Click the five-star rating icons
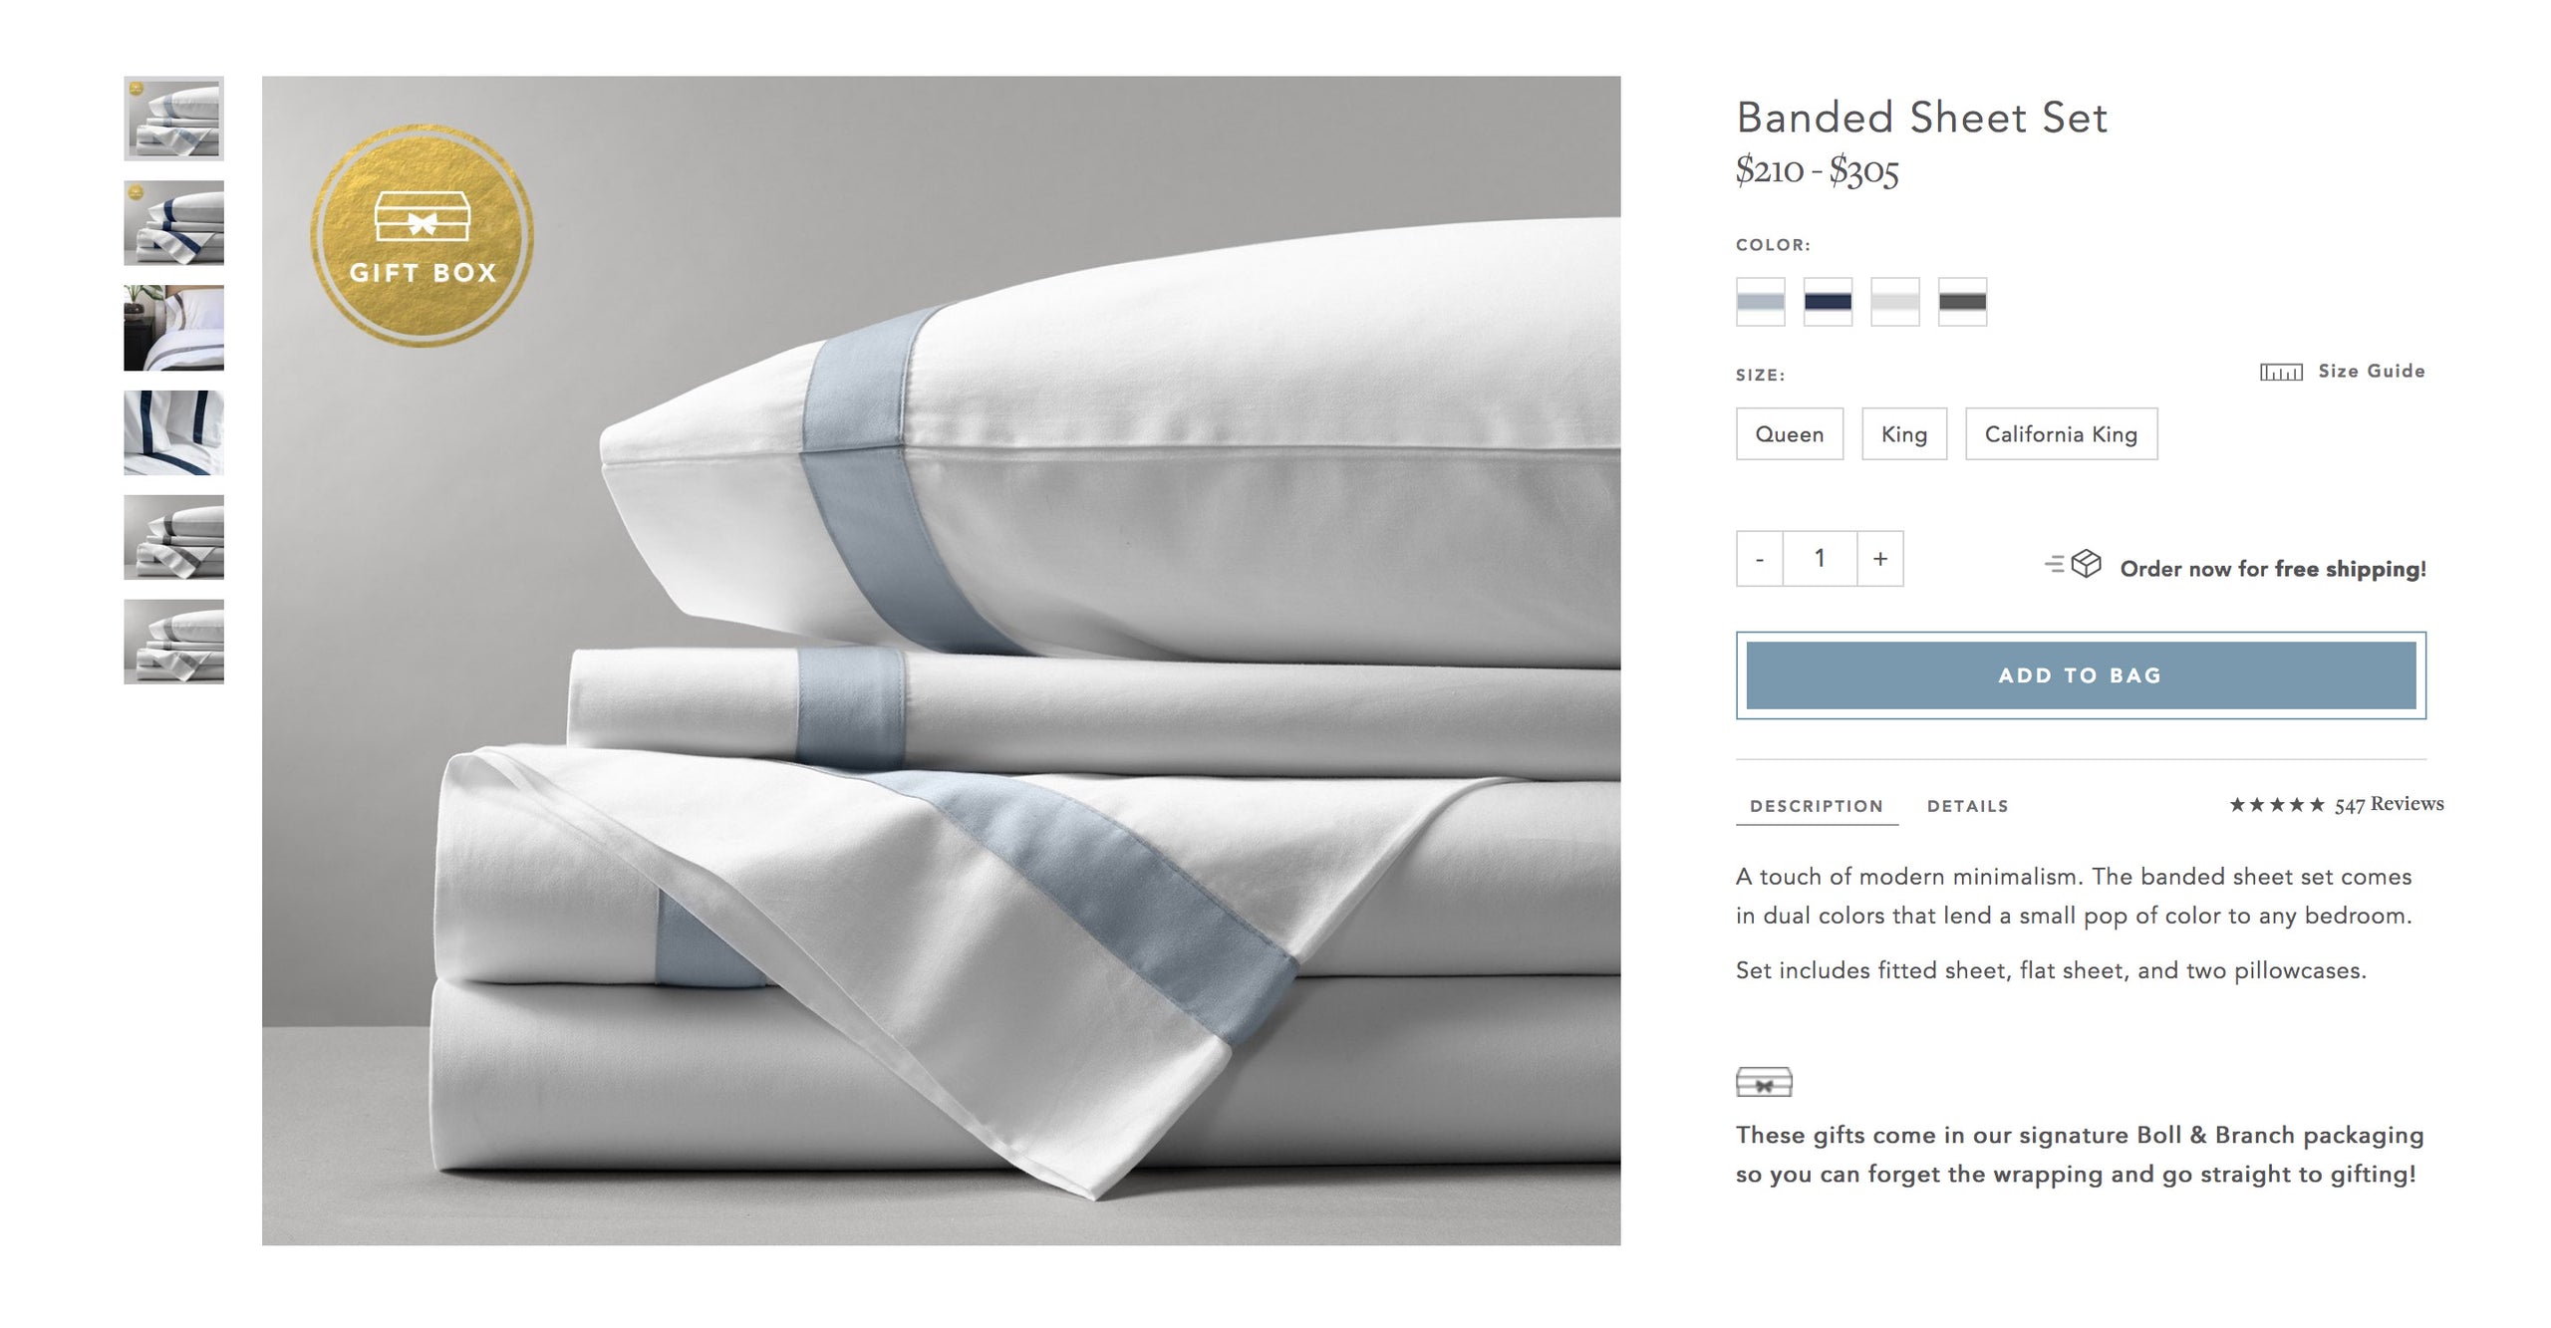Screen dimensions: 2551x1328 point(2277,805)
